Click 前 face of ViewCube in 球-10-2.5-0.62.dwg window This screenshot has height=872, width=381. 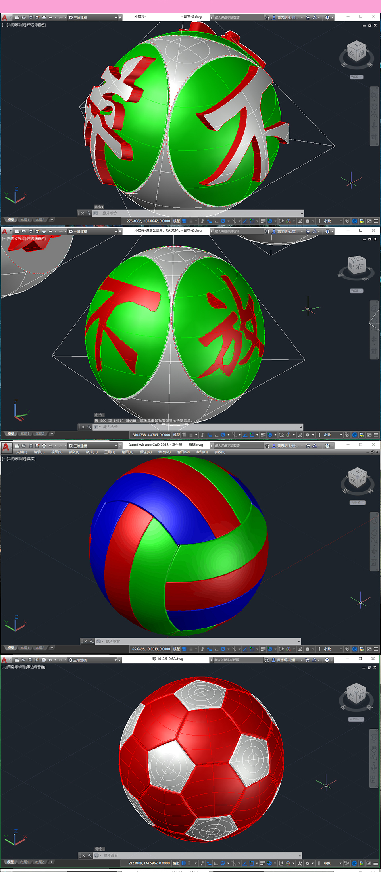tap(361, 695)
